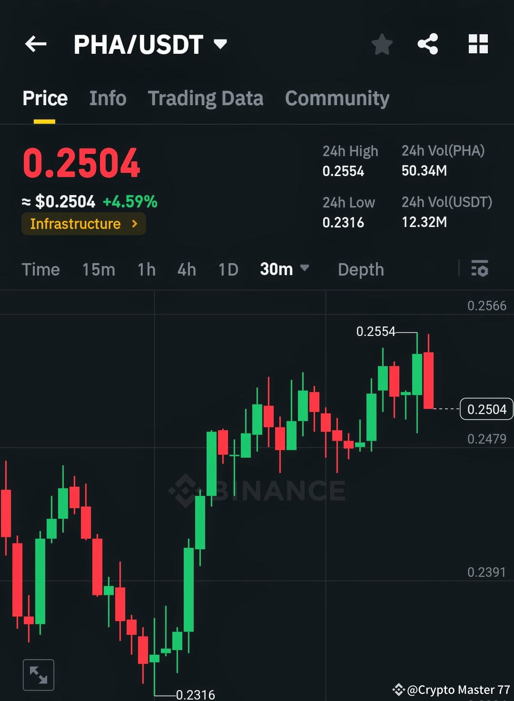Viewport: 514px width, 701px height.
Task: Expand the chart to fullscreen
Action: tap(38, 674)
